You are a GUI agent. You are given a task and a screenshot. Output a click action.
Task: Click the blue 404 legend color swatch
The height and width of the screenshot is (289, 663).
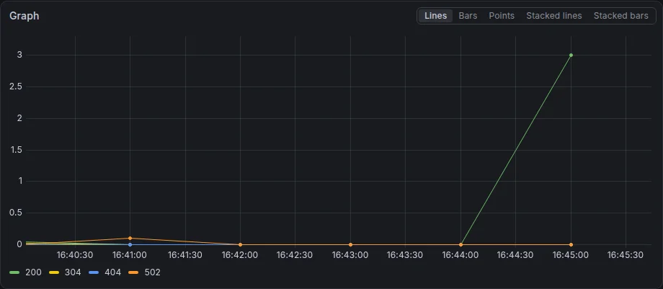(94, 272)
